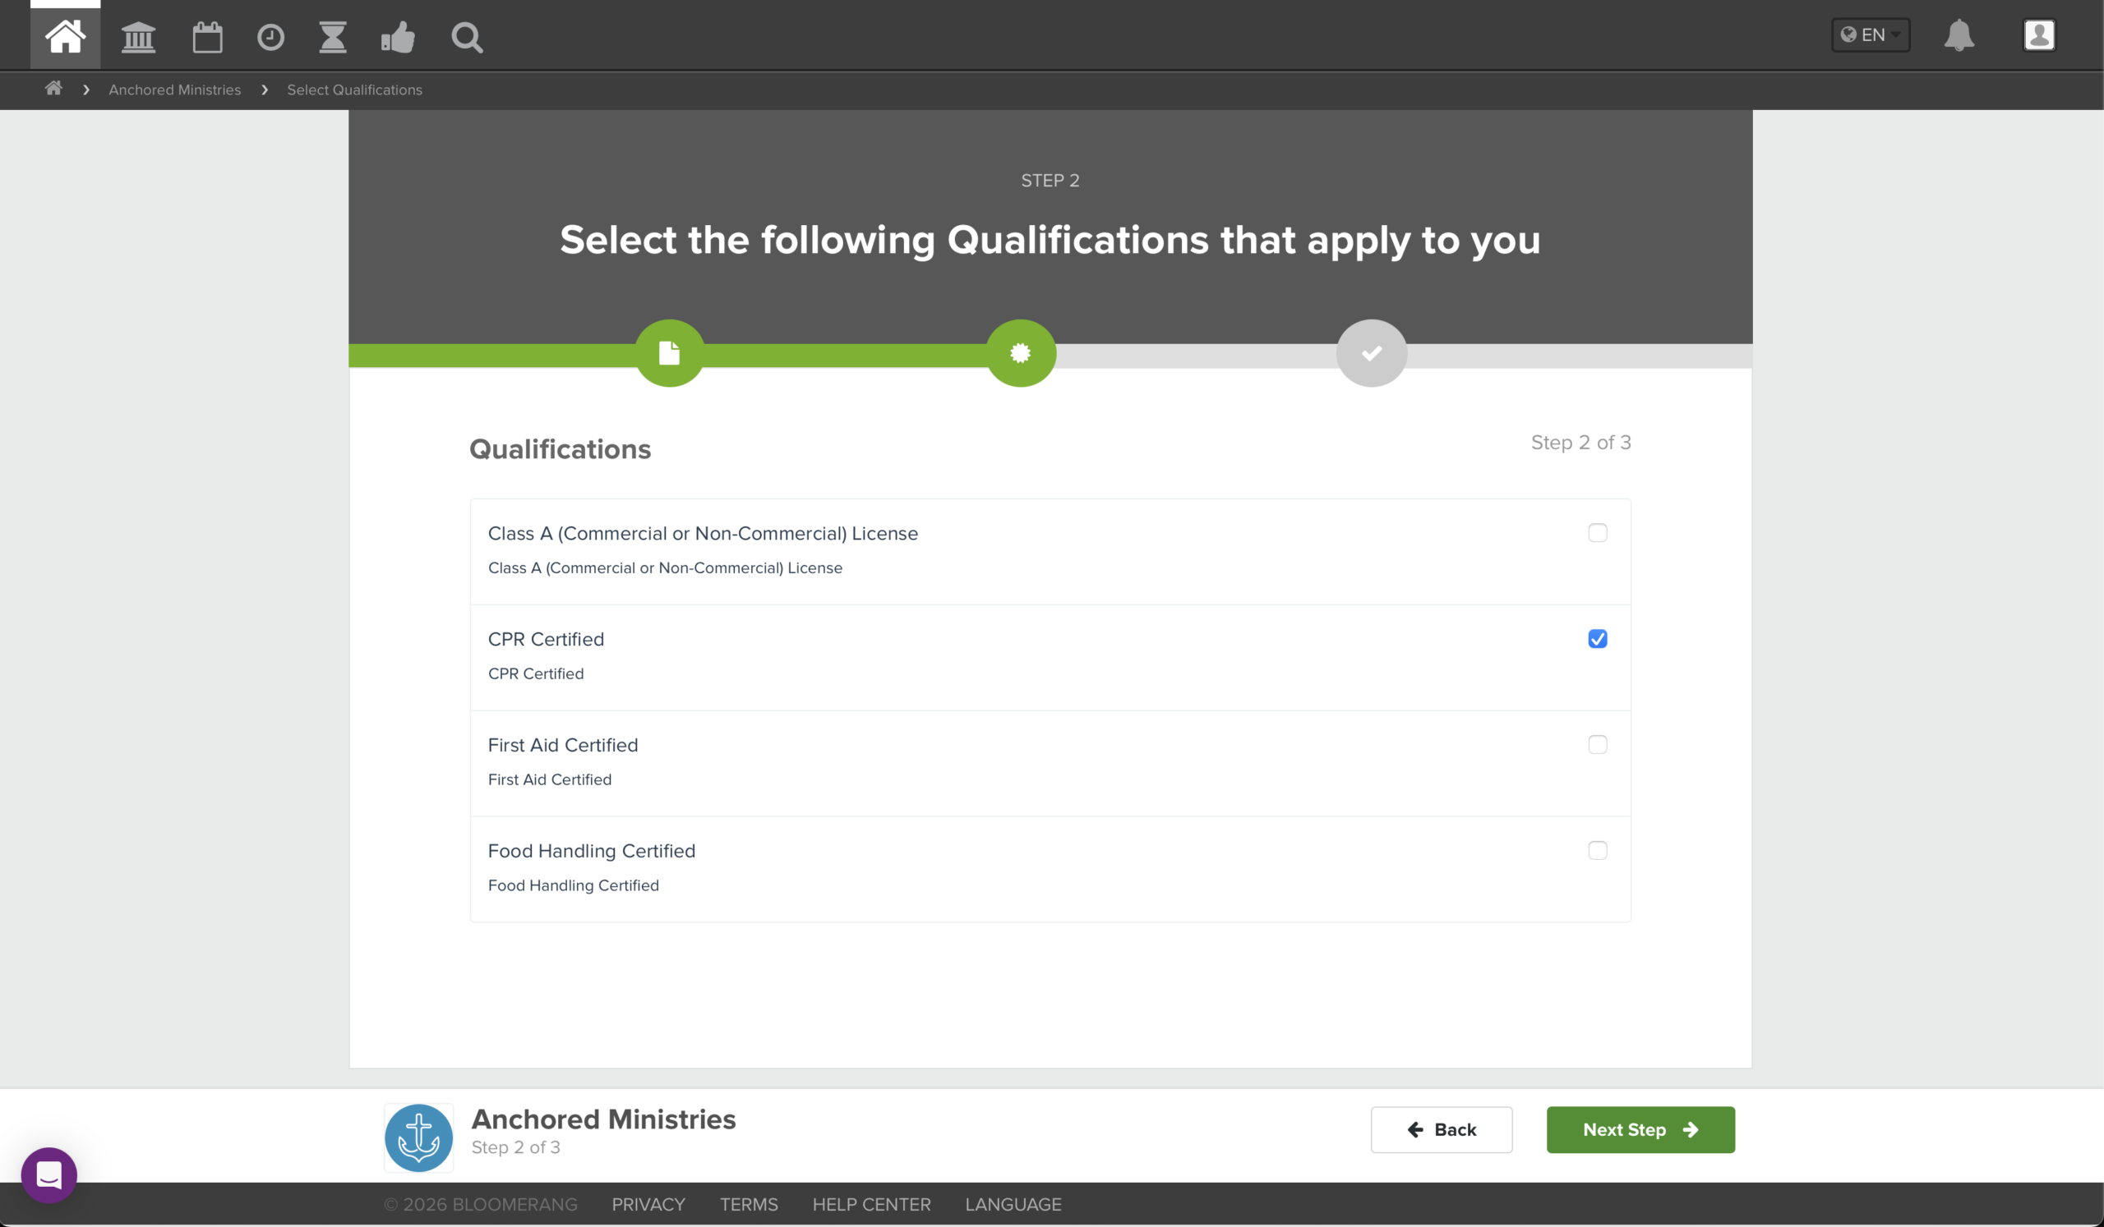Click the step one document progress marker
2104x1227 pixels.
[670, 353]
